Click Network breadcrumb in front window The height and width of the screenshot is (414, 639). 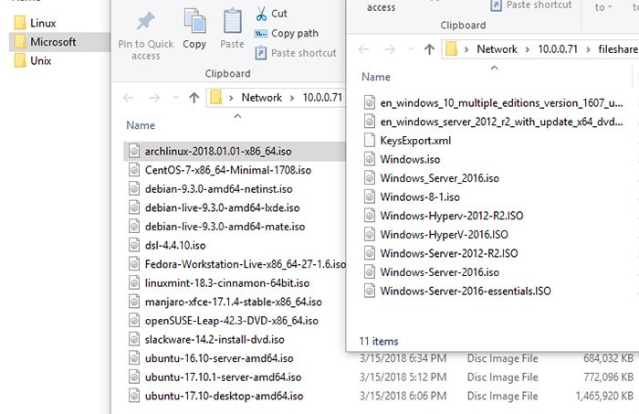[x=498, y=49]
